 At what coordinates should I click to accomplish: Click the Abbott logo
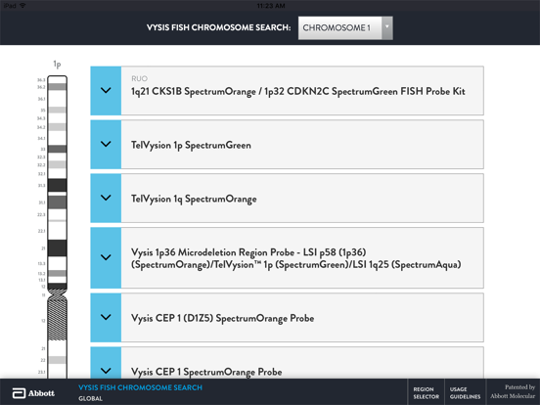coord(33,393)
